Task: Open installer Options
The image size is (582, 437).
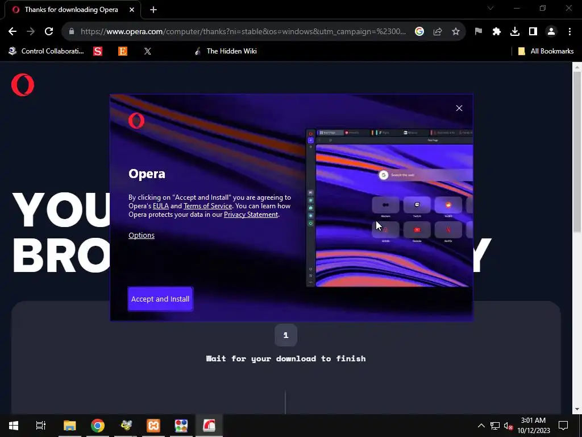Action: pos(142,235)
